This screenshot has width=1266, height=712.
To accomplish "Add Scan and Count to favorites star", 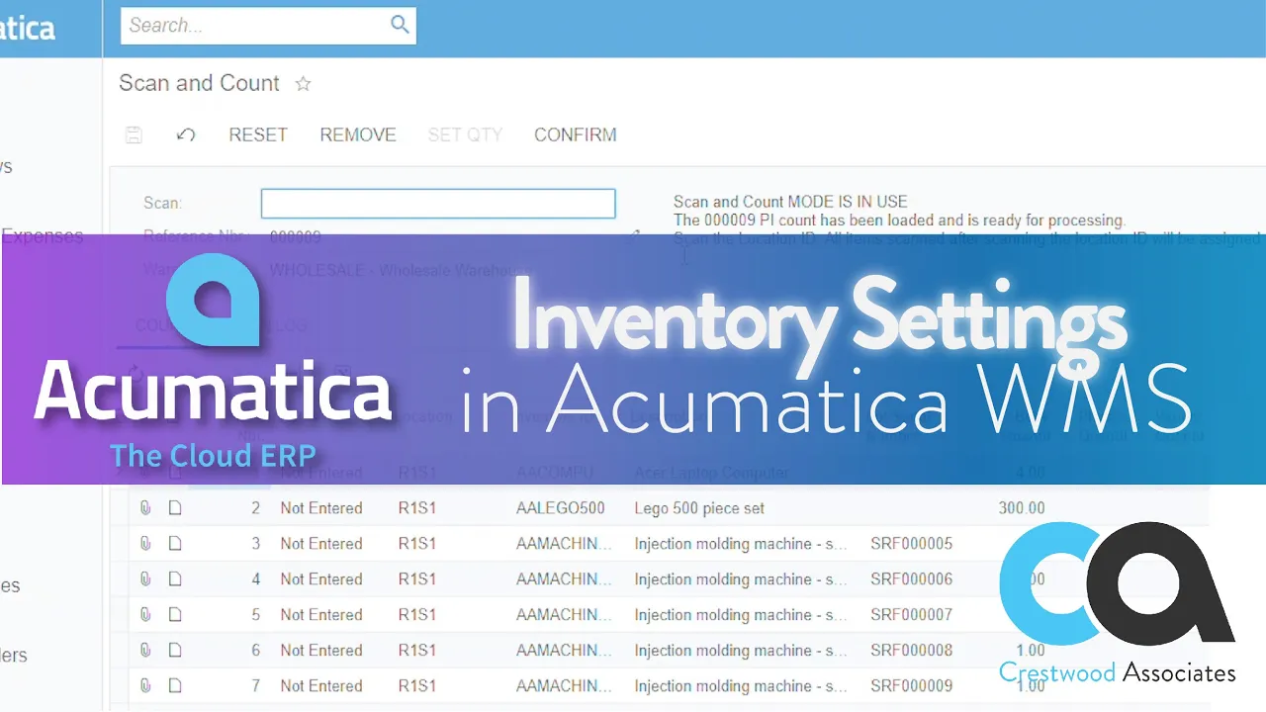I will (x=304, y=84).
